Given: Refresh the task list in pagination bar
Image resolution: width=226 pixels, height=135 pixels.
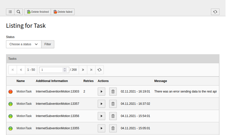Looking at the screenshot, I should pos(99,70).
